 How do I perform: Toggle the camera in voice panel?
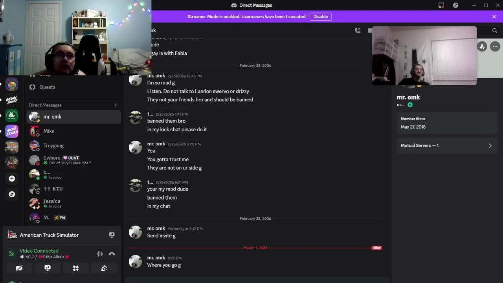pos(19,268)
